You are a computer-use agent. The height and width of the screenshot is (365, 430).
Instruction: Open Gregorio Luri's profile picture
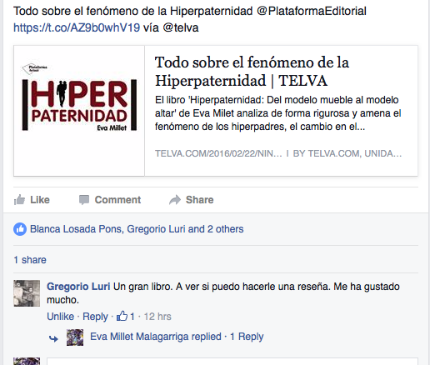pyautogui.click(x=27, y=293)
